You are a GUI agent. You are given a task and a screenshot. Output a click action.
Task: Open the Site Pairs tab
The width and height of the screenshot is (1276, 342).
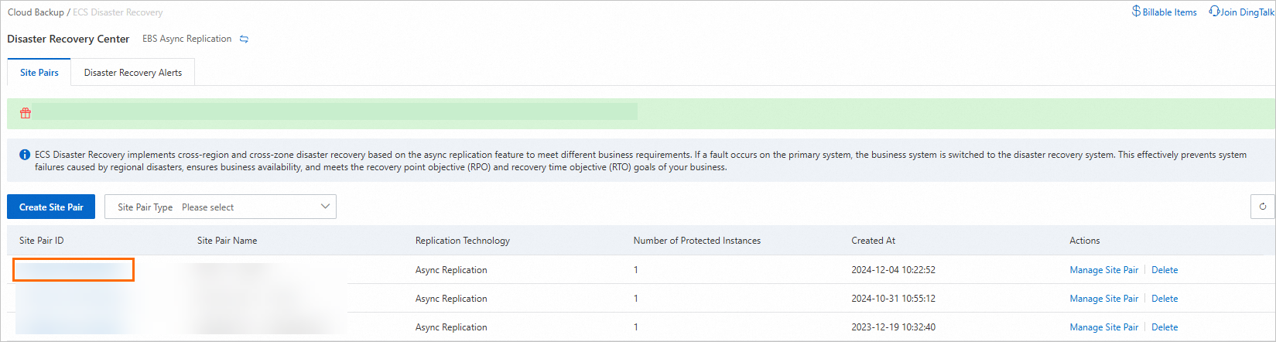point(39,73)
